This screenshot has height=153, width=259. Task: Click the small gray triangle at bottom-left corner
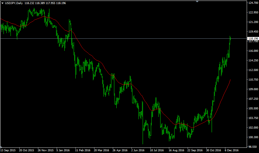tap(1, 147)
